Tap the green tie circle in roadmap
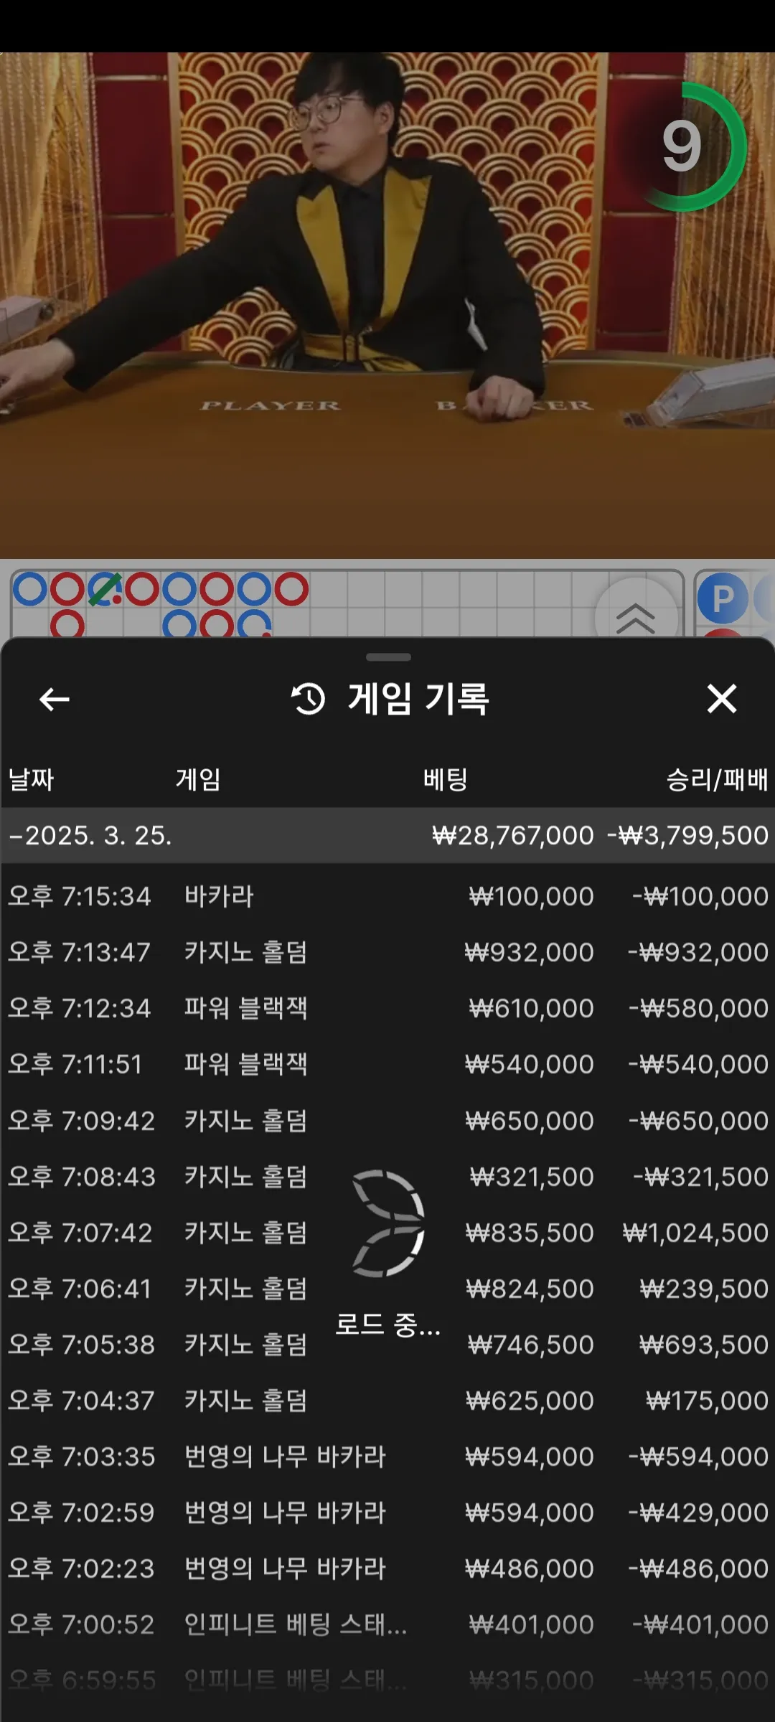Viewport: 775px width, 1722px height. click(105, 589)
